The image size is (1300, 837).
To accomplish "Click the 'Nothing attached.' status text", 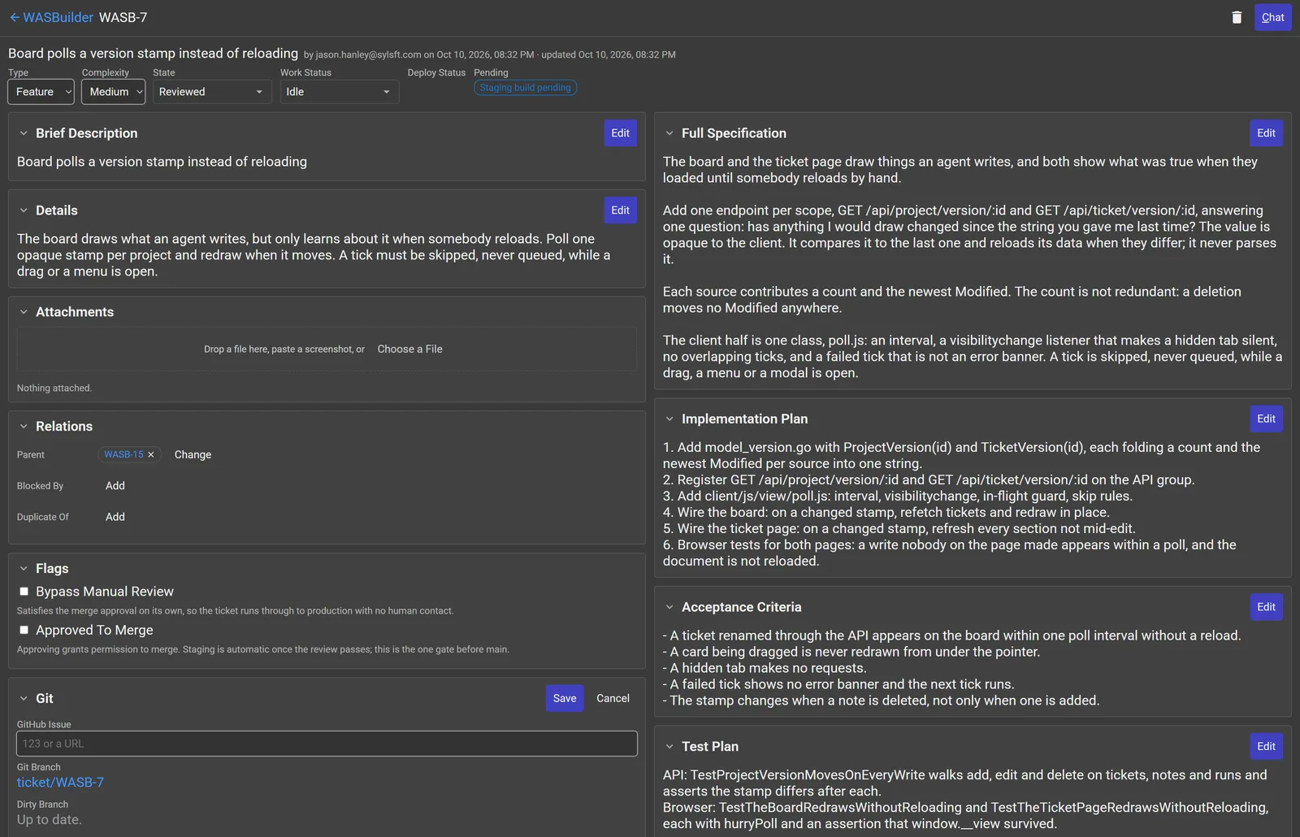I will pyautogui.click(x=54, y=388).
